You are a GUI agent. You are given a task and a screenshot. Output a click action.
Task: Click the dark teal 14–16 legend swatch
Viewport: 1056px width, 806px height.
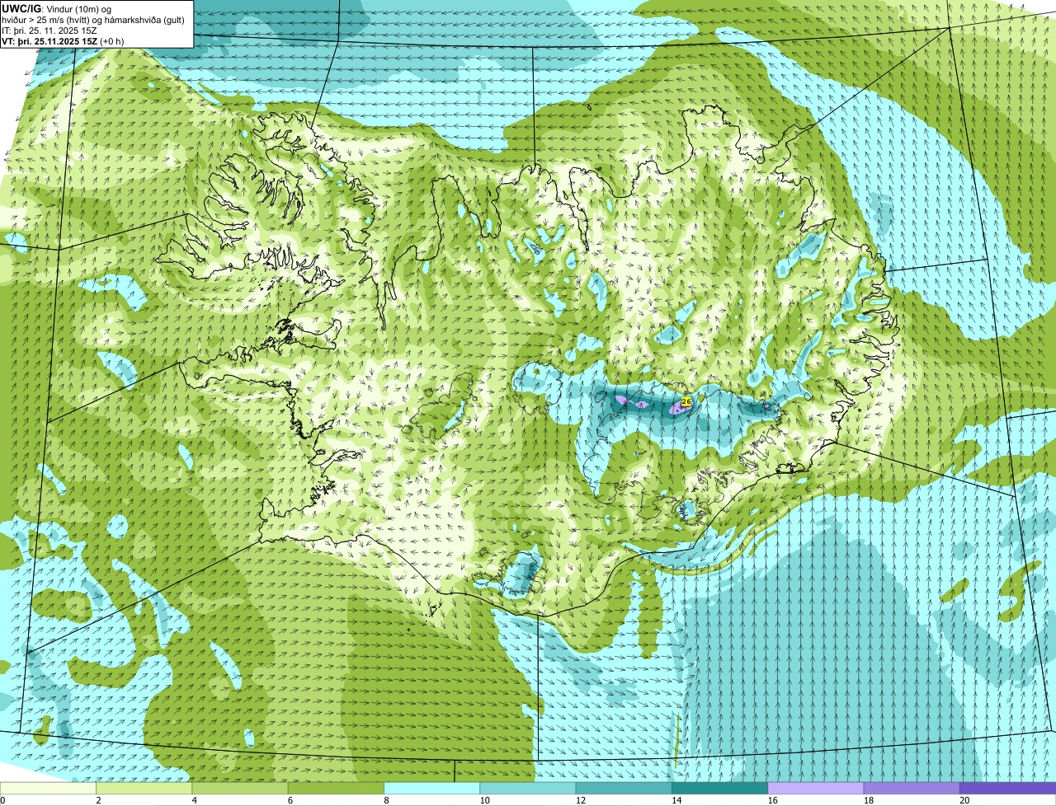click(720, 788)
